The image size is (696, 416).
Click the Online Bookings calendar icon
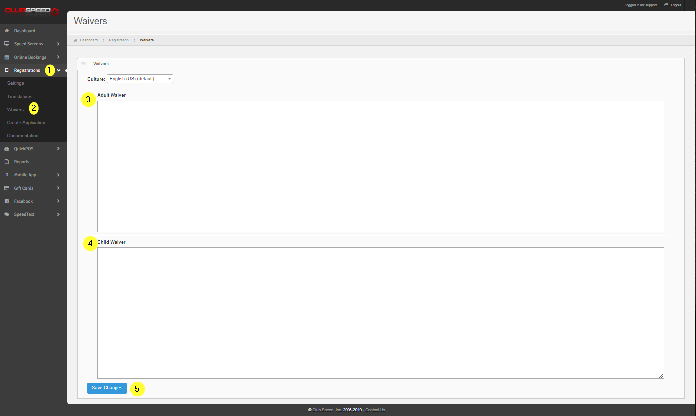[x=7, y=57]
